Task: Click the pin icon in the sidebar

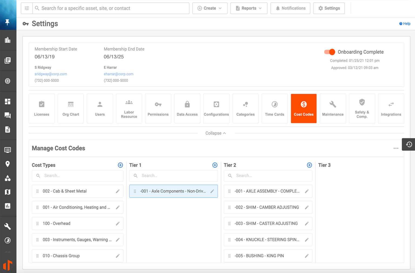Action: point(8,22)
